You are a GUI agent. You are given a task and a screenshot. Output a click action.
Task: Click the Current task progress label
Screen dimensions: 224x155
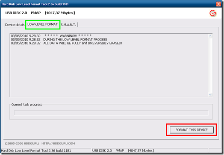pyautogui.click(x=27, y=105)
